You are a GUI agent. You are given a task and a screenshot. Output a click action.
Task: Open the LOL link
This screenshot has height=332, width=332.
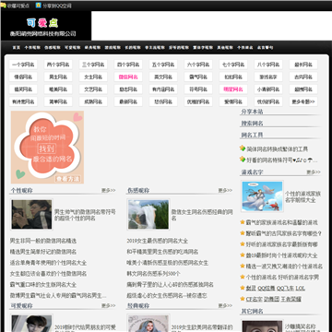301,289
